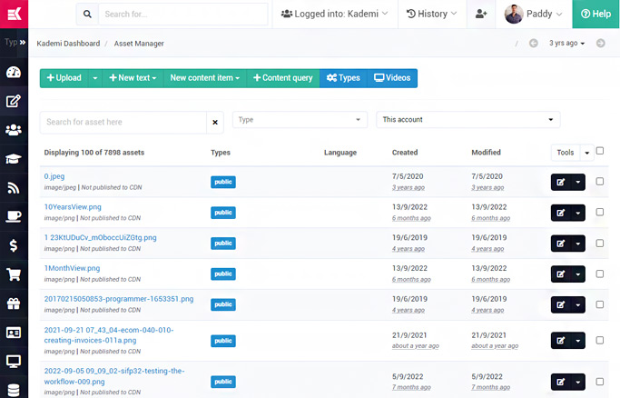Open the RSS feed sidebar icon
This screenshot has height=398, width=620.
pos(14,188)
